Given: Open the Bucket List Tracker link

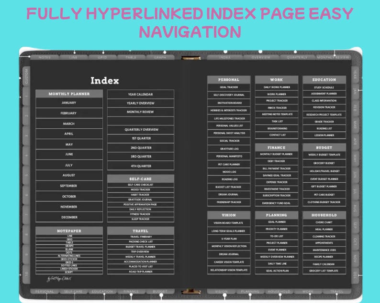Looking at the screenshot, I should (x=229, y=187).
